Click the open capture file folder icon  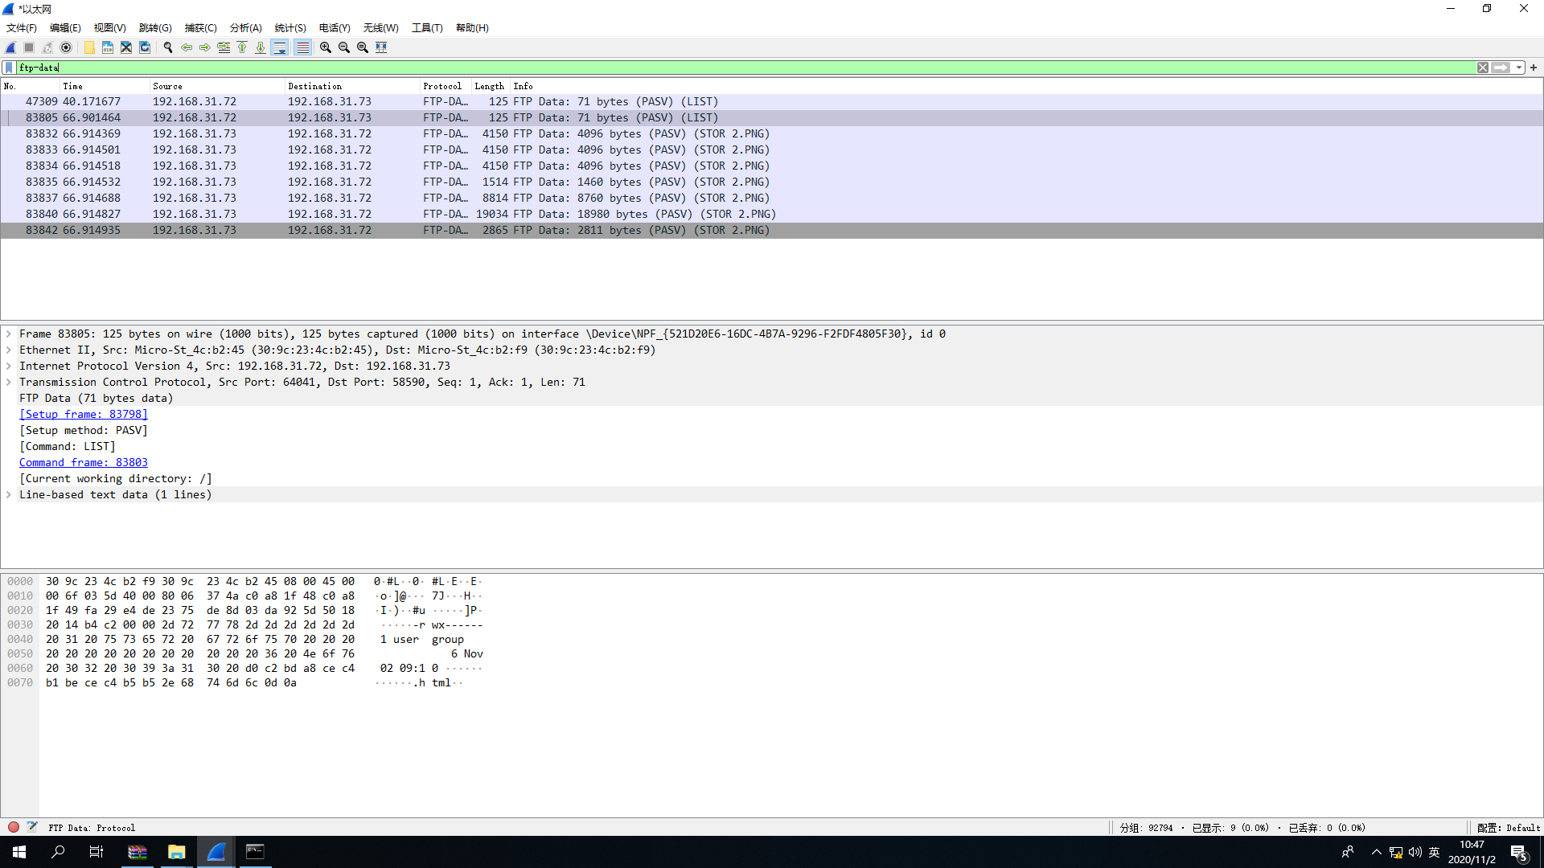(x=89, y=47)
